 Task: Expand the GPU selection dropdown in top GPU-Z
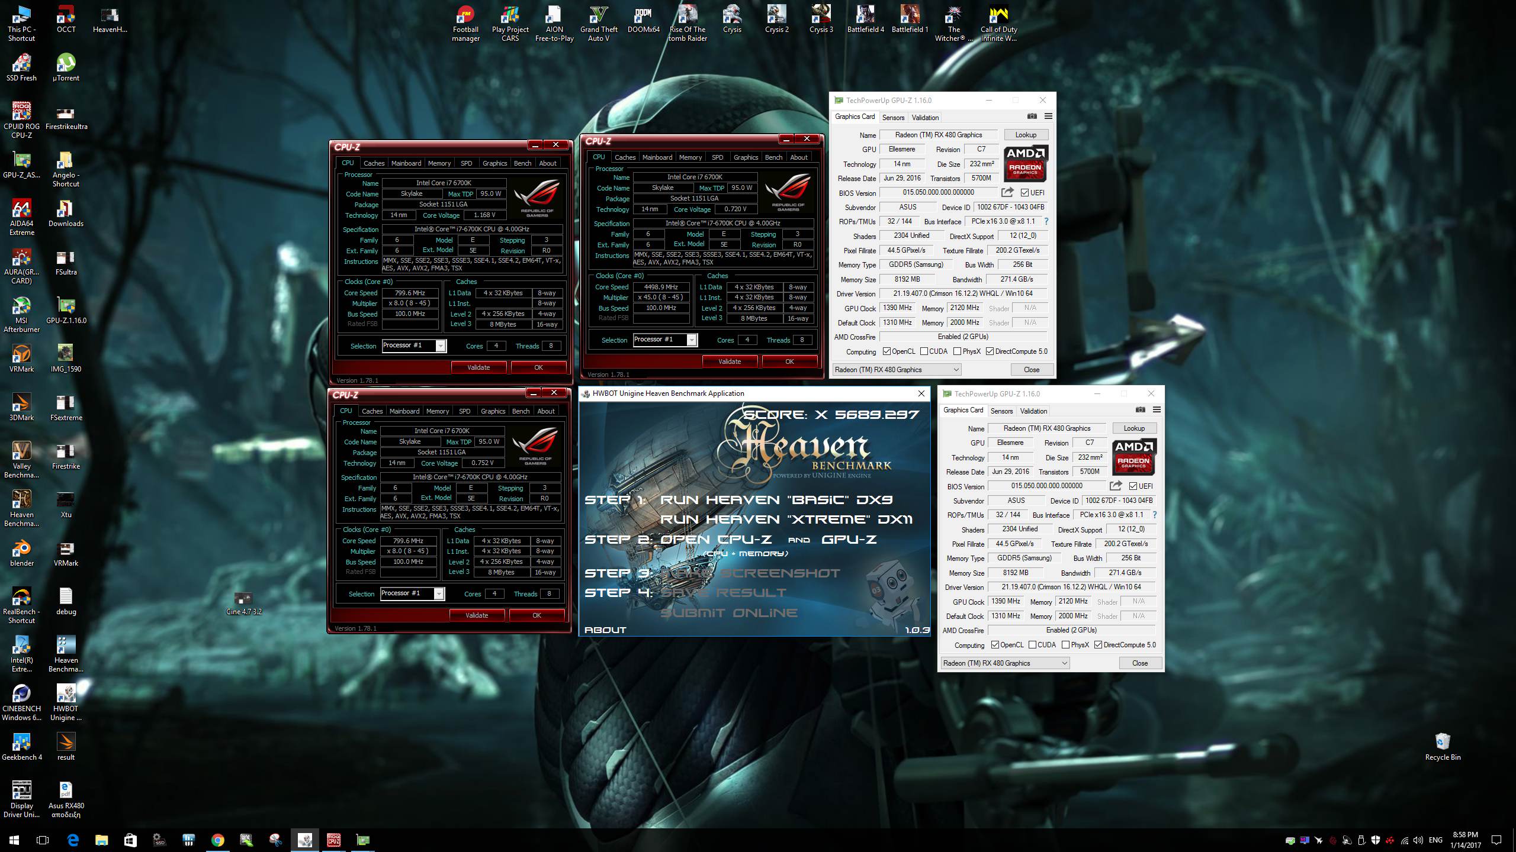(897, 369)
